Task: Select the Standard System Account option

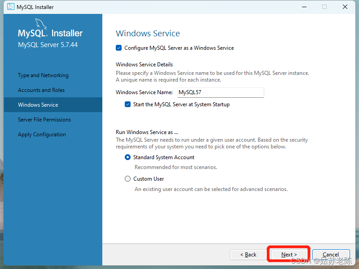Action: (127, 157)
